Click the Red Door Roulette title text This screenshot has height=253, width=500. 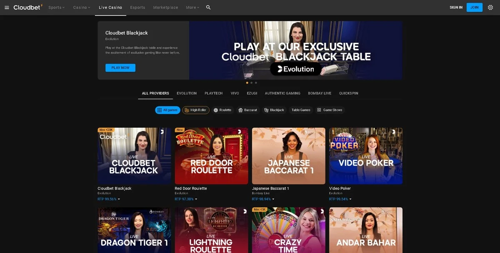coord(191,189)
